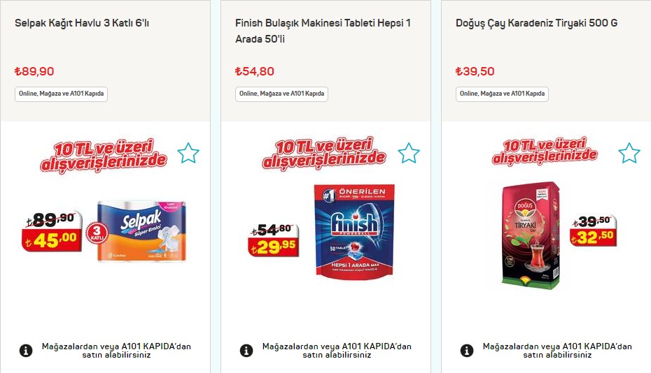Open Doğuş Çay Karadeniz Tiryaki title

pyautogui.click(x=536, y=23)
